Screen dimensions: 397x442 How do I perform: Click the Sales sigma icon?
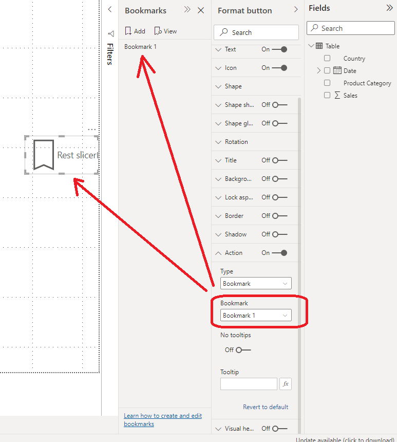(337, 95)
